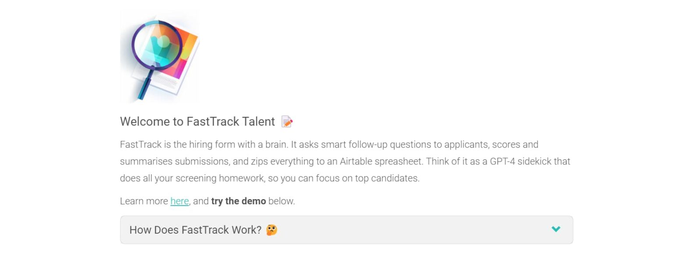Click the memo emoji beside the welcome heading
Viewport: 673px width, 277px height.
[287, 122]
